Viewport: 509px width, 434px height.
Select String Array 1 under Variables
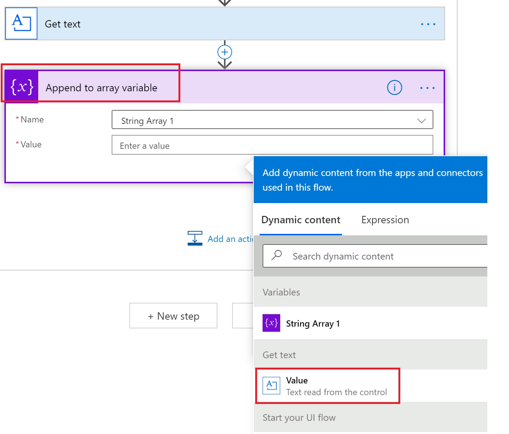point(313,323)
